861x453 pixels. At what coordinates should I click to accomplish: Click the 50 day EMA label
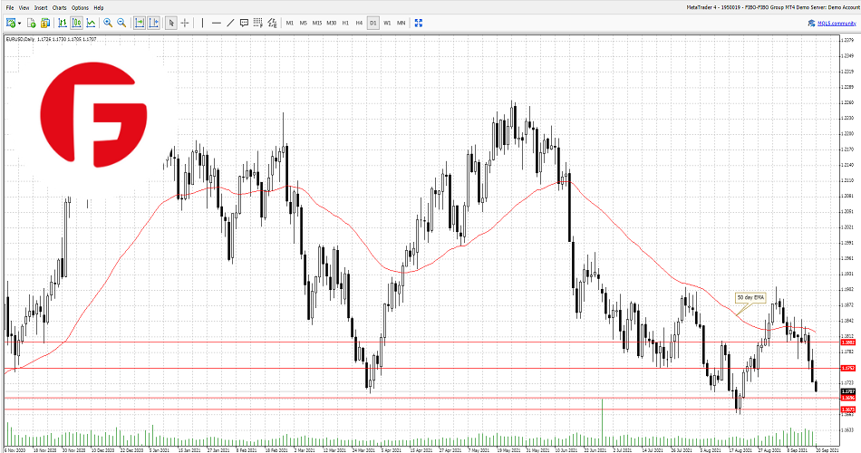(750, 296)
